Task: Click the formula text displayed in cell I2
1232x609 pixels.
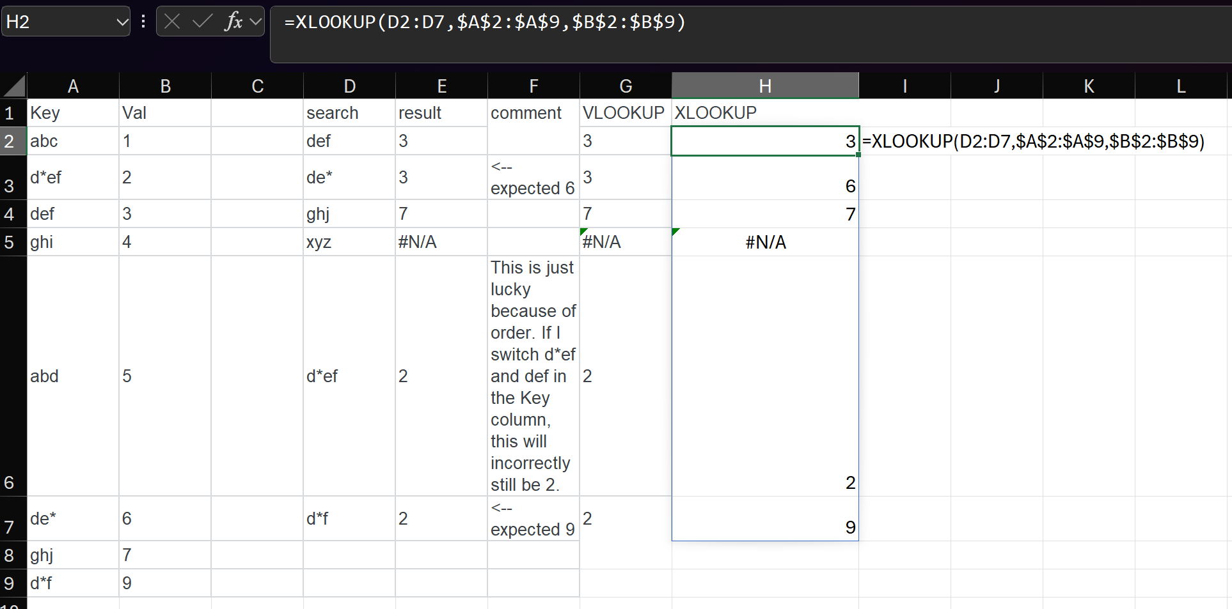Action: (1033, 141)
